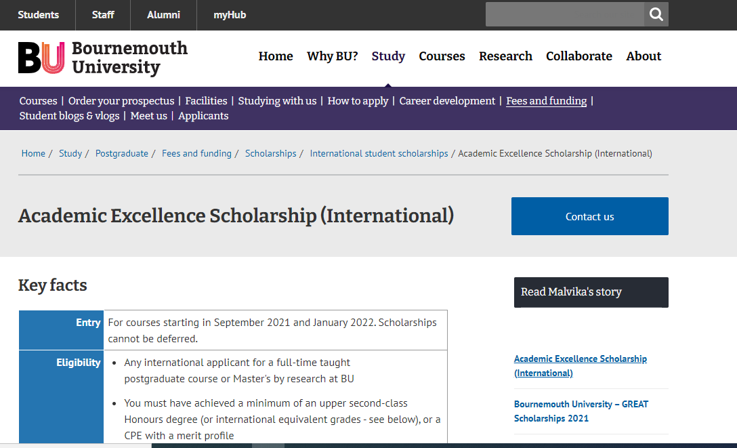Select the Study main nav item
The image size is (737, 448).
pos(388,56)
